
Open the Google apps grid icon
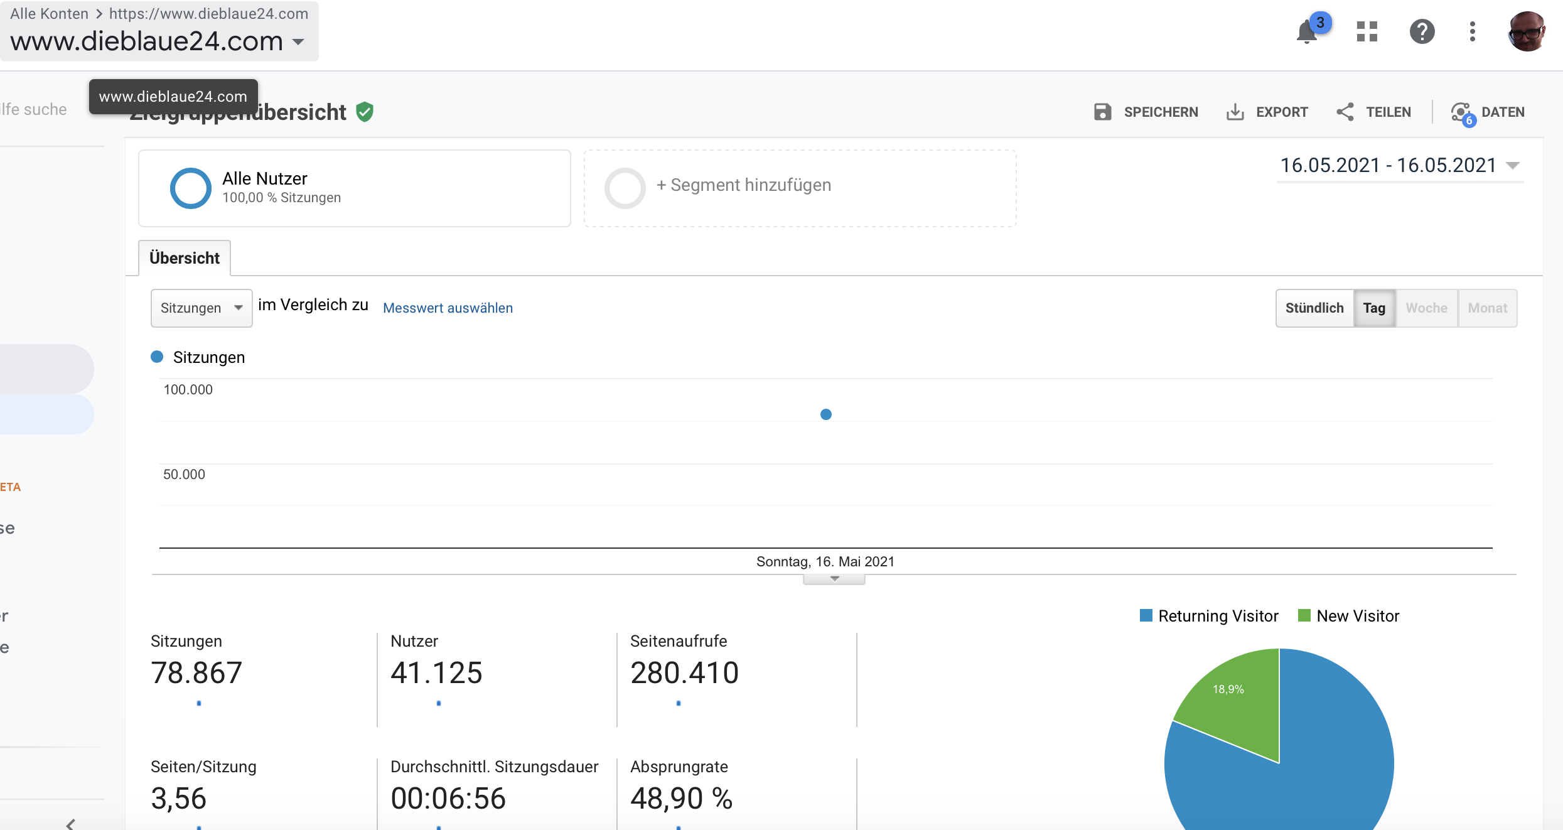(1367, 31)
